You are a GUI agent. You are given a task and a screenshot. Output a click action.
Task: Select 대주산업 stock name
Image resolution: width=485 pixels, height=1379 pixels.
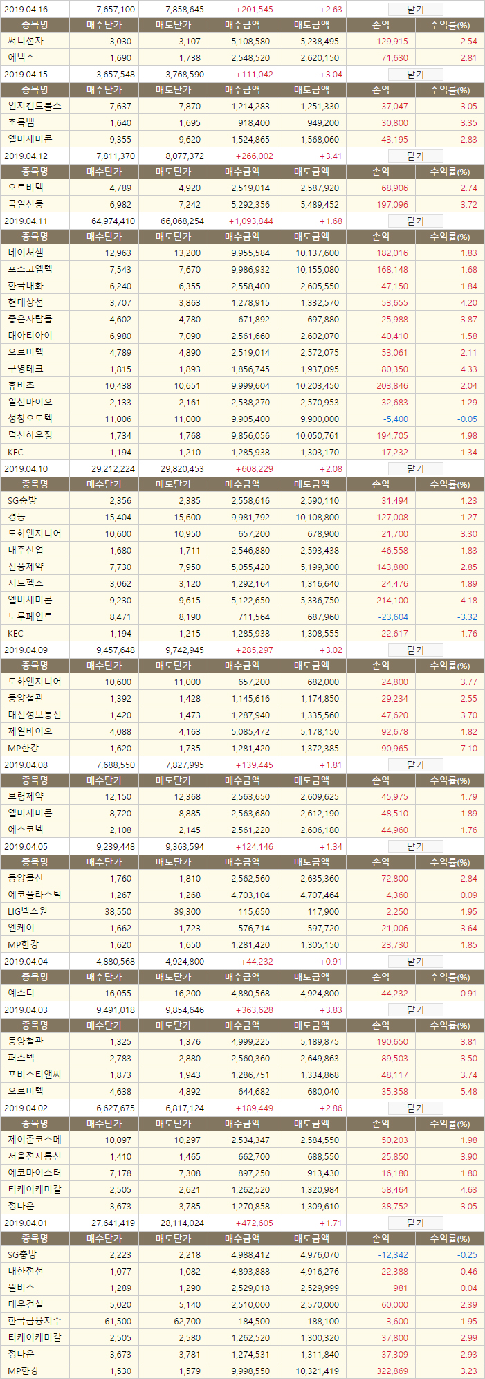coord(26,551)
